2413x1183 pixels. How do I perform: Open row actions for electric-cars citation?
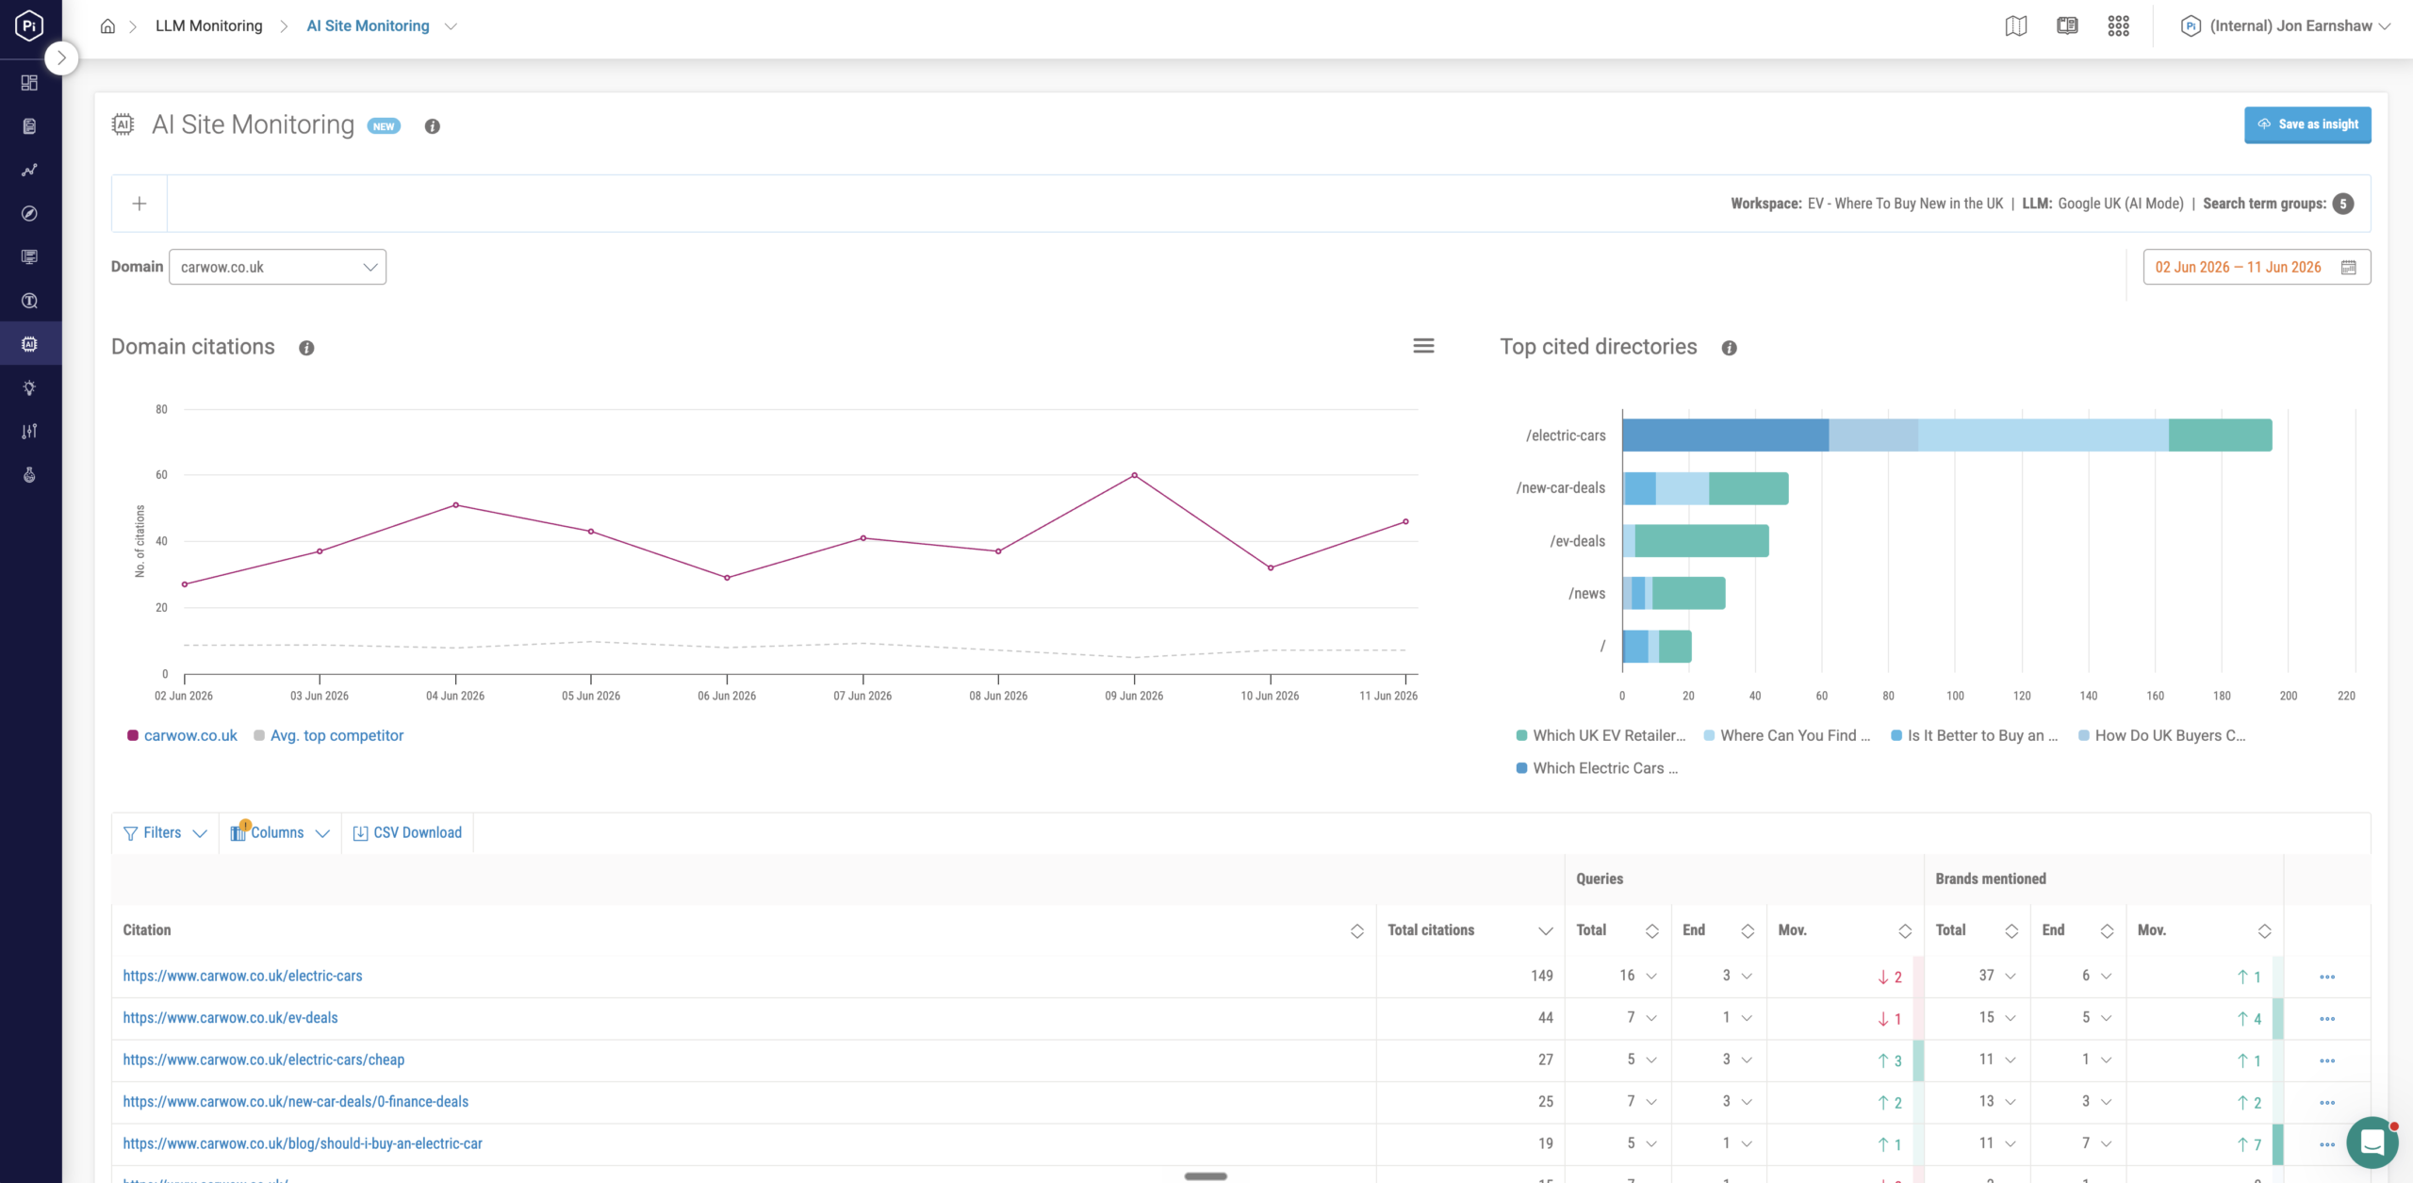coord(2326,977)
